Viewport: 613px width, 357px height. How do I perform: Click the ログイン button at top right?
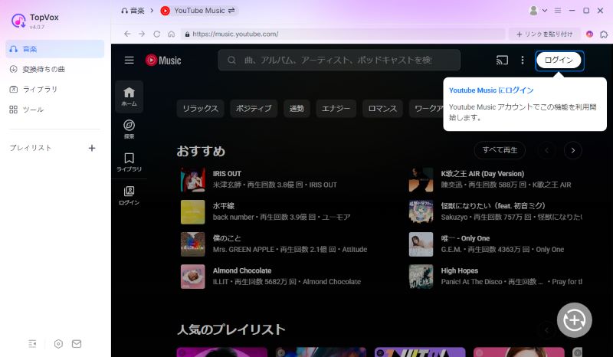559,60
